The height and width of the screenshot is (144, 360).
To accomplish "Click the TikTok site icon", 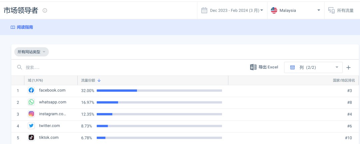I will click(x=31, y=137).
